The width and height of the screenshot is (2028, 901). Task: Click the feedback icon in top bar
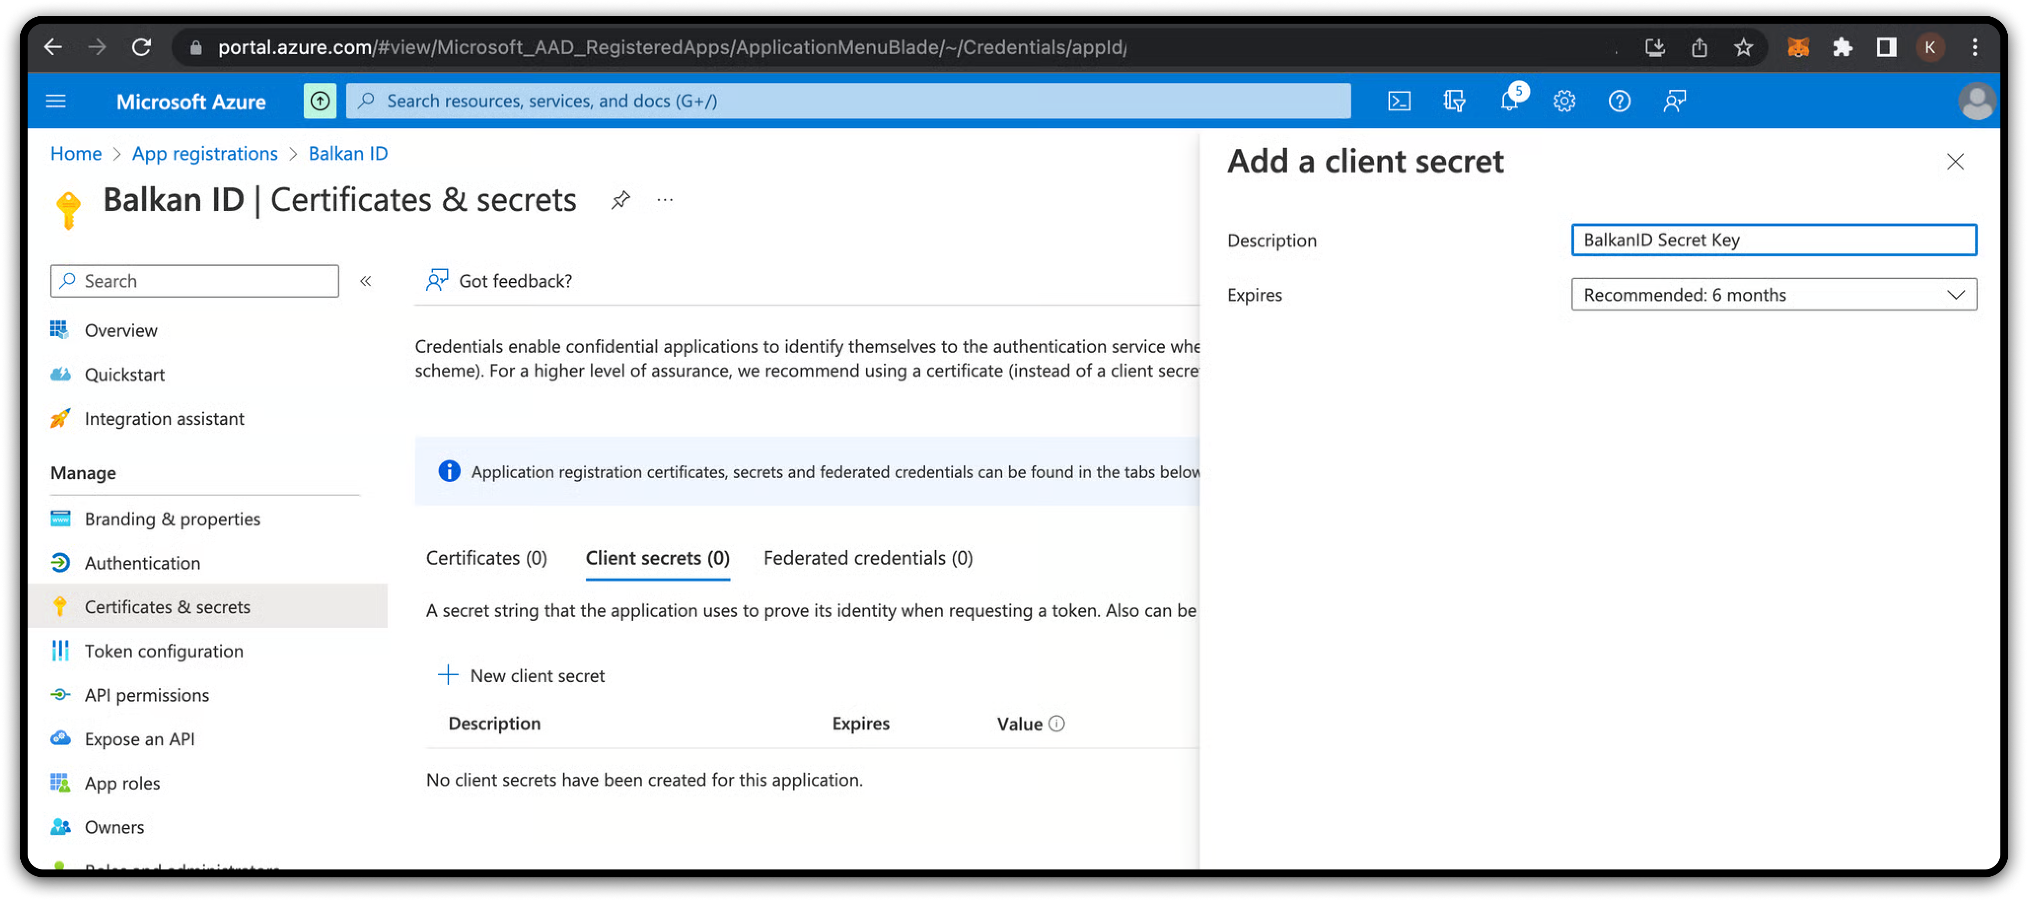coord(1674,101)
